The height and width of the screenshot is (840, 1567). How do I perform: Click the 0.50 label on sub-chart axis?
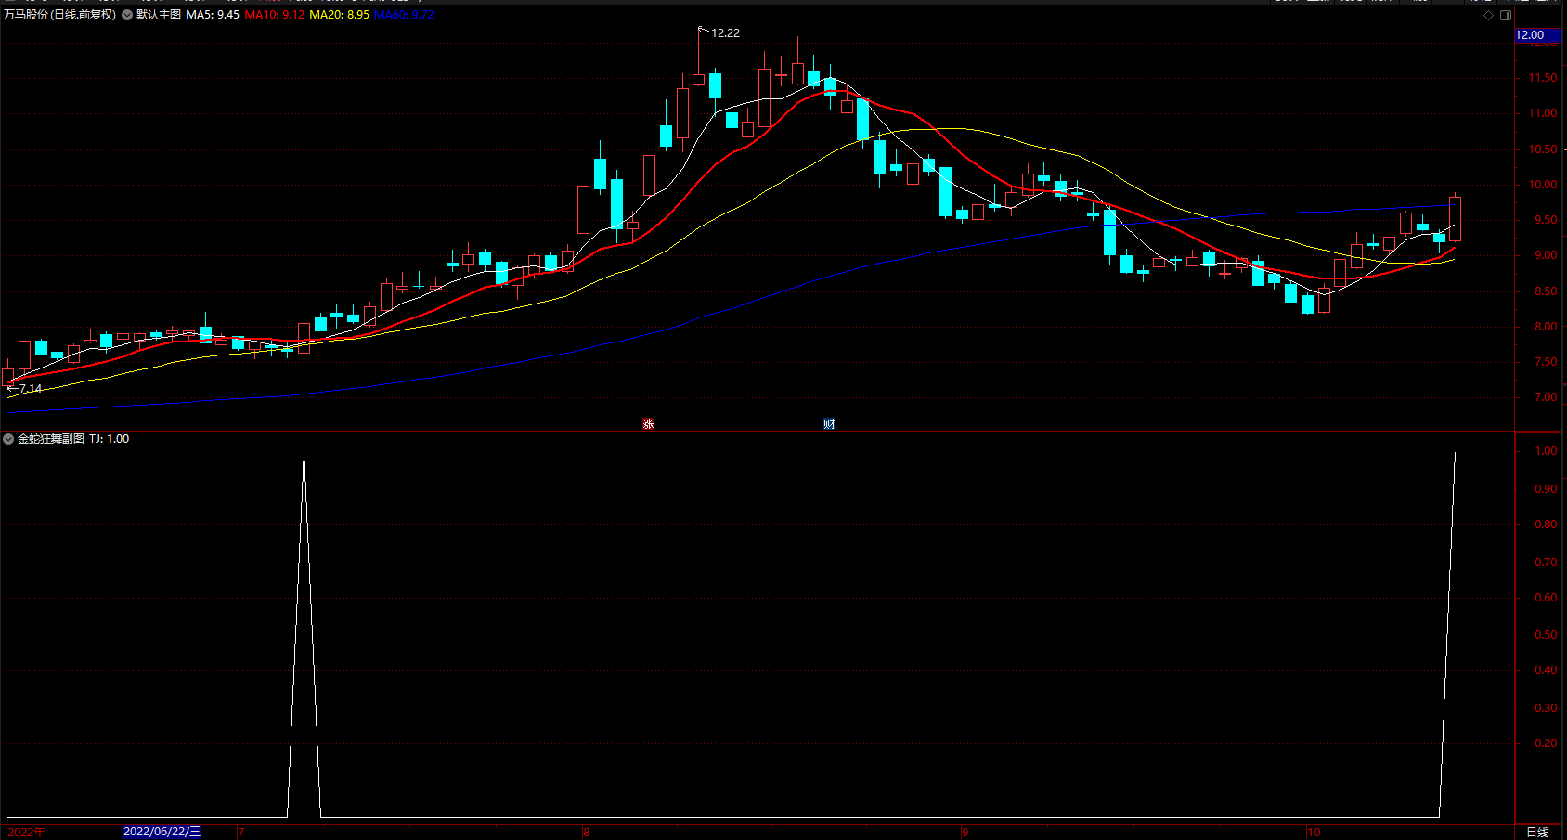point(1546,635)
